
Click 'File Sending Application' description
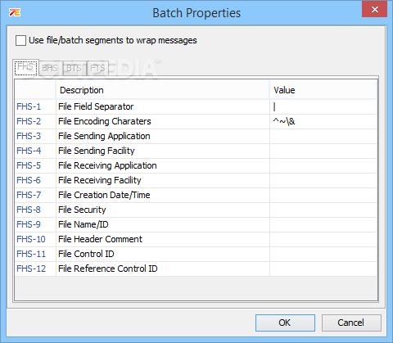[104, 136]
